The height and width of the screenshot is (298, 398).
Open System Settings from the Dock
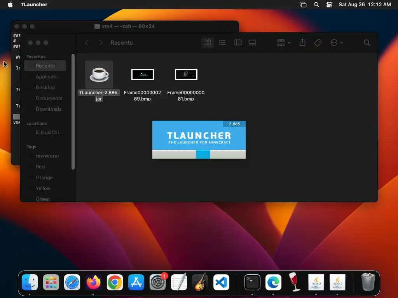158,282
